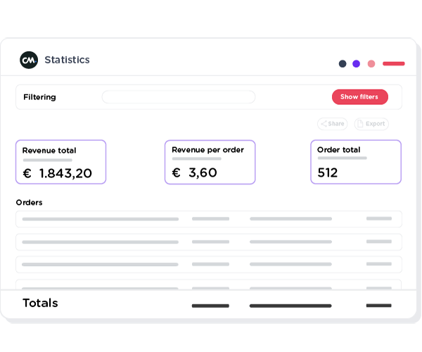Select the Revenue per order card

click(x=210, y=162)
